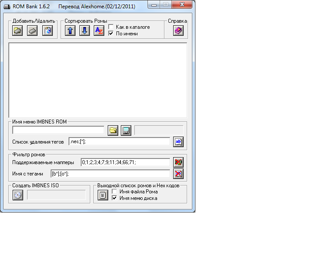The height and width of the screenshot is (268, 335).
Task: Enable 'Имя файла Рома' checkbox
Action: point(115,192)
